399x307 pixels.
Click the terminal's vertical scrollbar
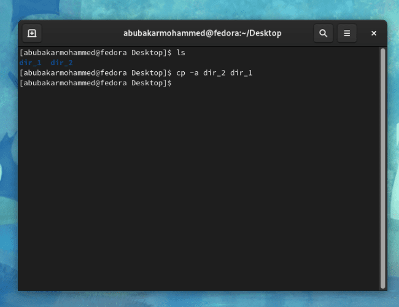(x=383, y=166)
